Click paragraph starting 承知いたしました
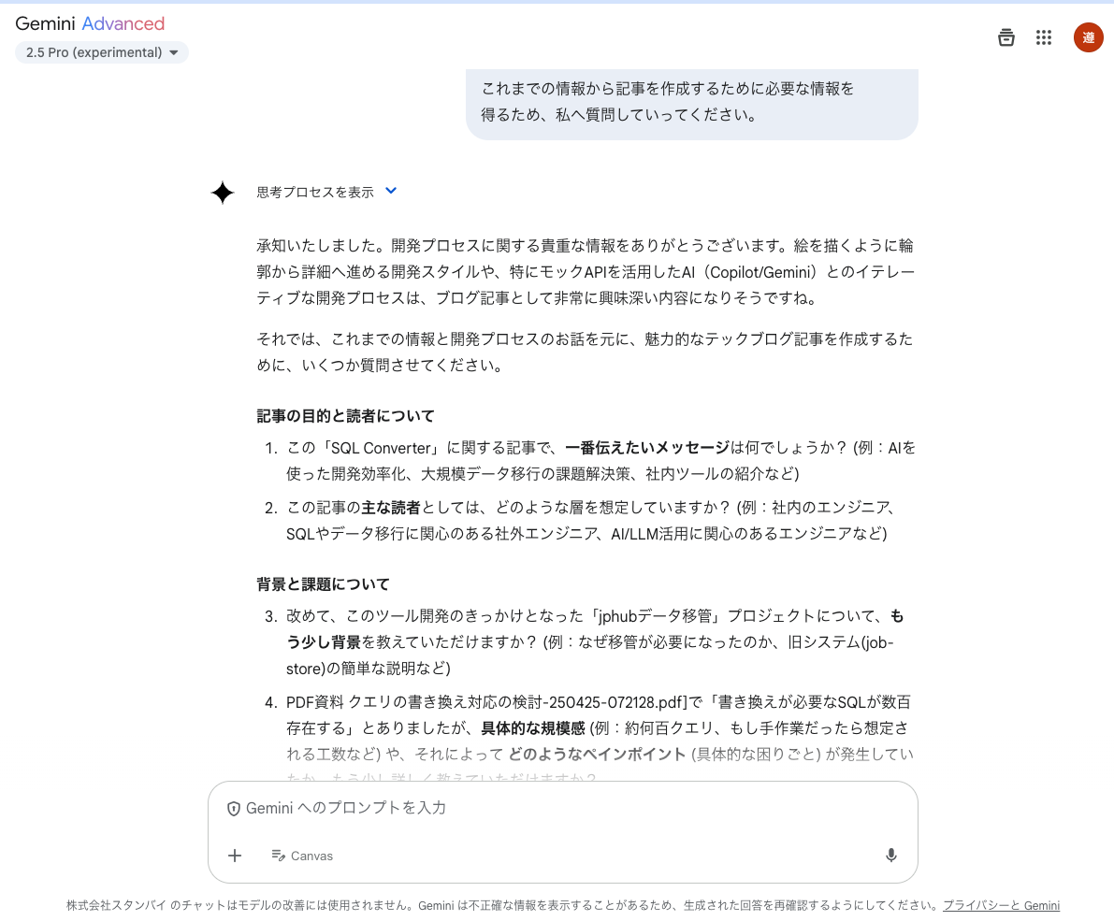Viewport: 1114px width, 921px height. 586,272
